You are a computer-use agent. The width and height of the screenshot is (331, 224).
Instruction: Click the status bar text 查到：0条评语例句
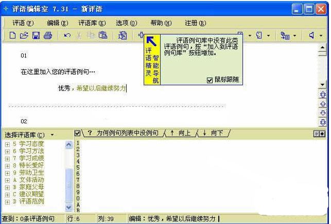pyautogui.click(x=28, y=219)
